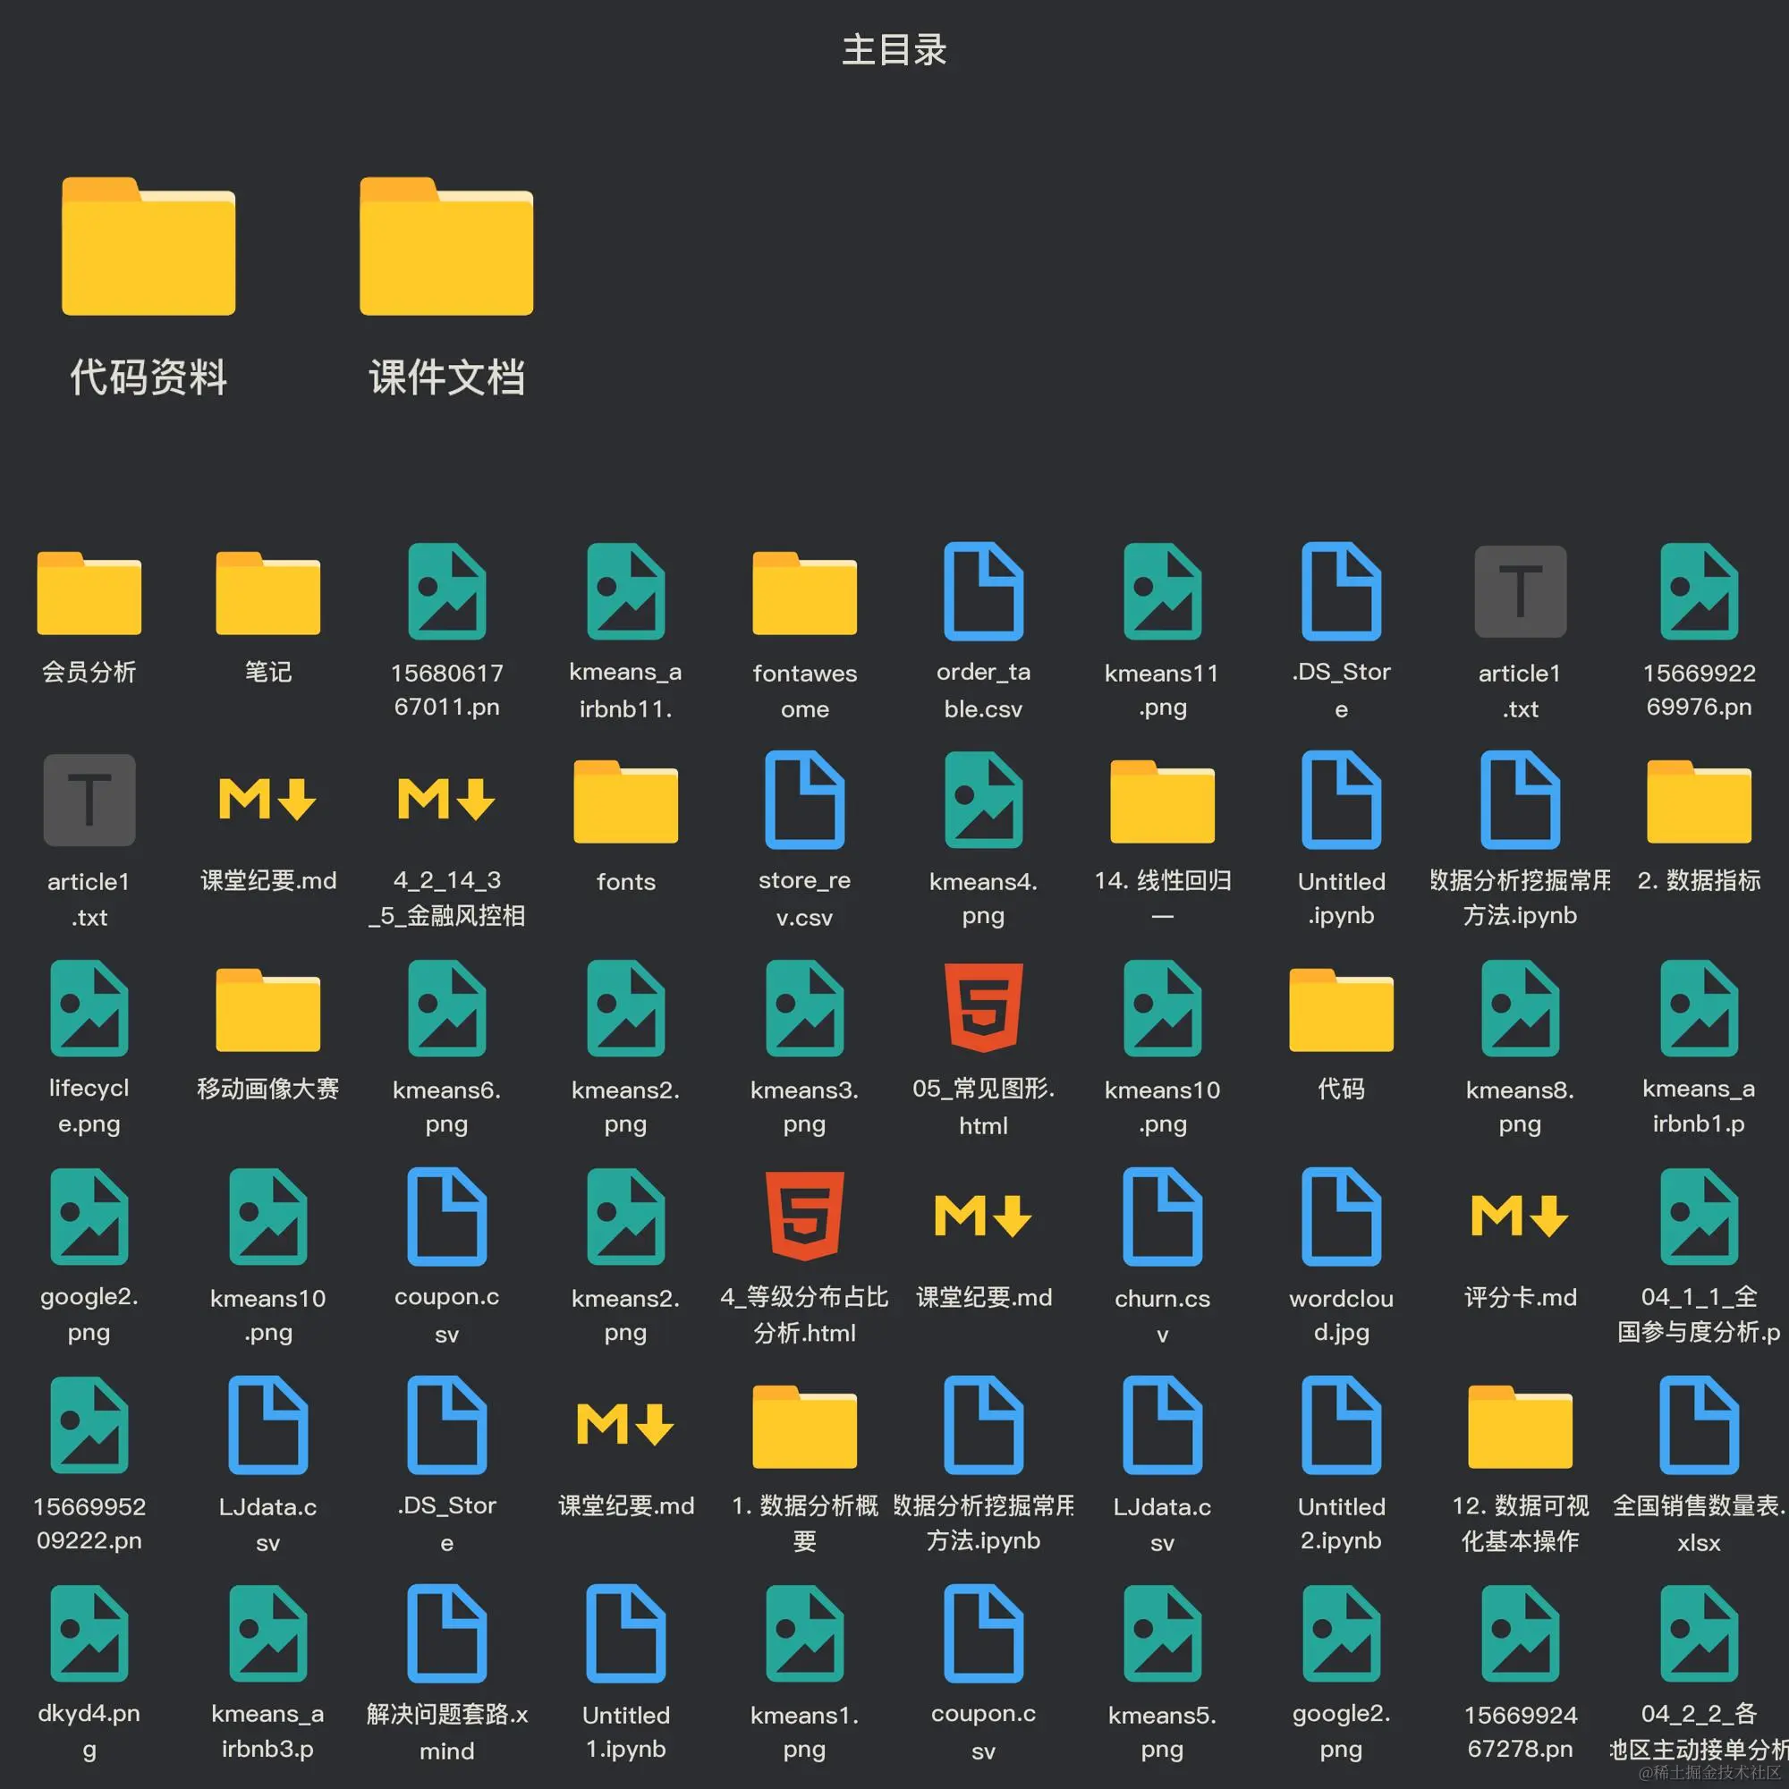1789x1789 pixels.
Task: Open the 移动画像大赛 folder
Action: 267,1008
